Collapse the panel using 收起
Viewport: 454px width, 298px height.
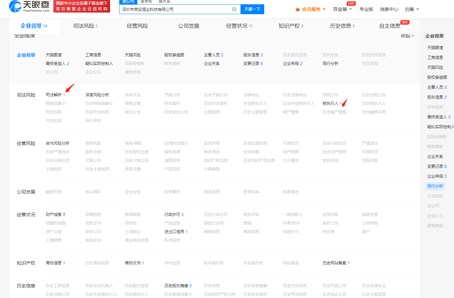pos(408,36)
